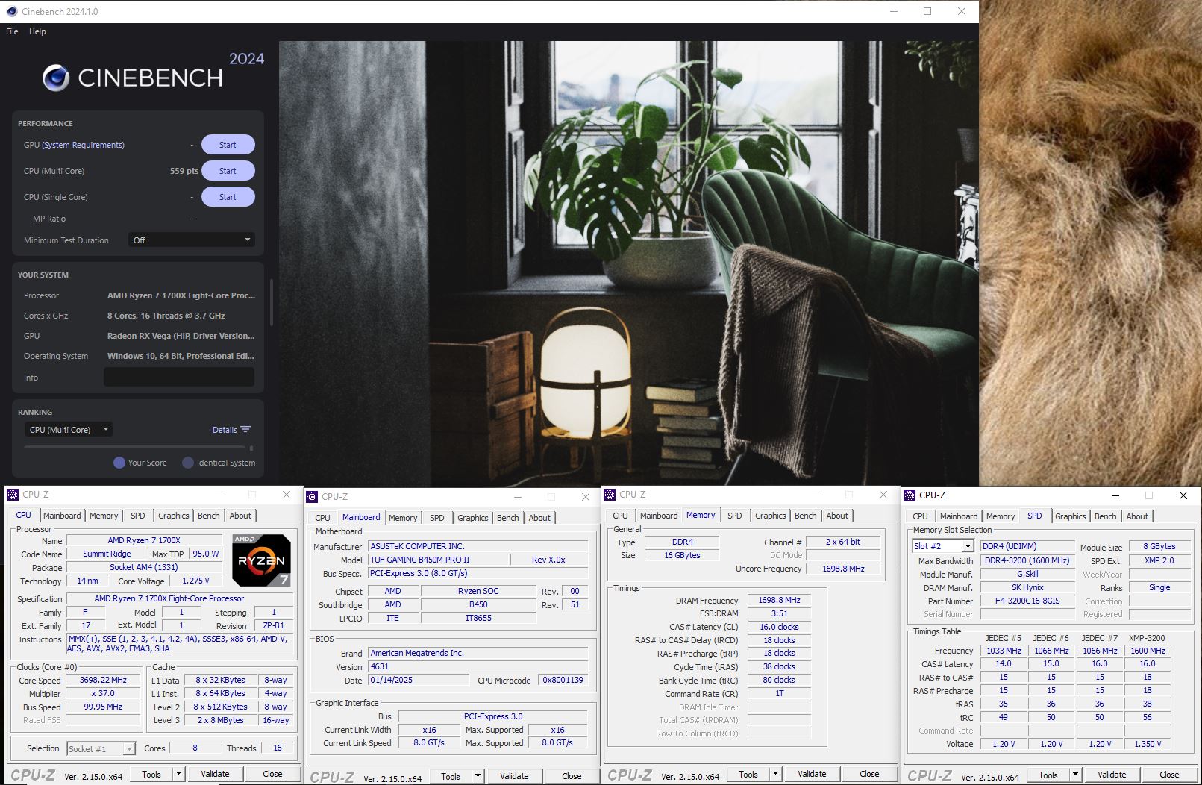The image size is (1202, 785).
Task: Select About tab in Mainboard window
Action: pyautogui.click(x=539, y=518)
